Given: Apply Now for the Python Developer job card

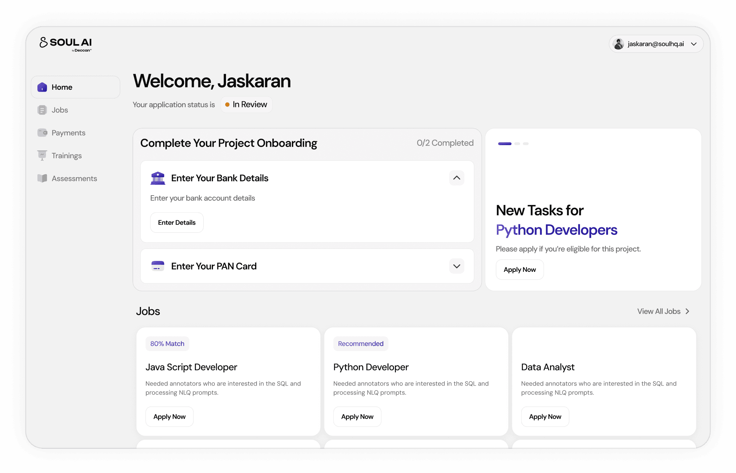Looking at the screenshot, I should 357,417.
